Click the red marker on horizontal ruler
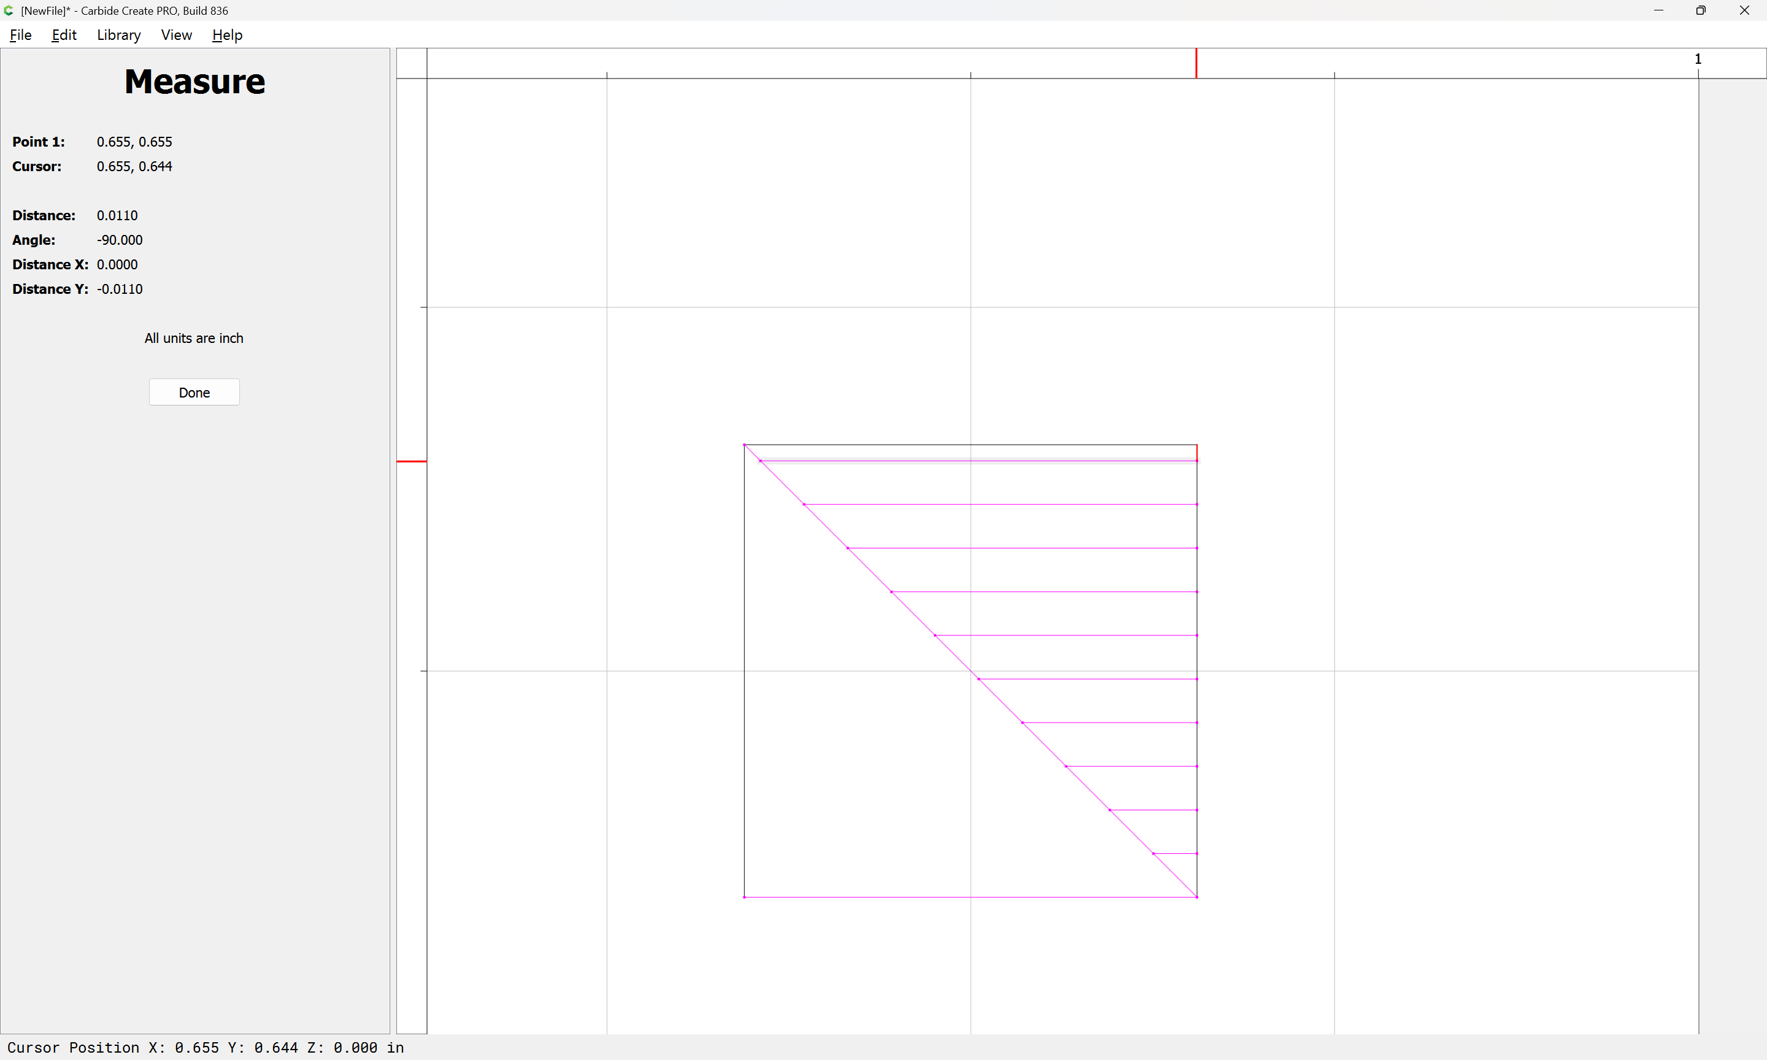 (x=1196, y=63)
